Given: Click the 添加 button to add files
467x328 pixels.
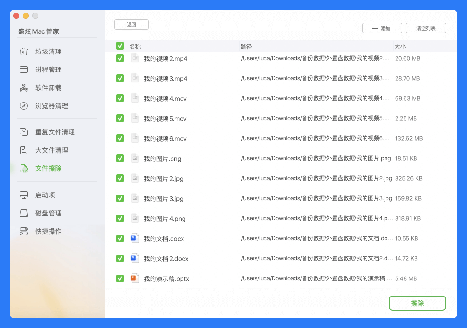Looking at the screenshot, I should click(x=382, y=28).
